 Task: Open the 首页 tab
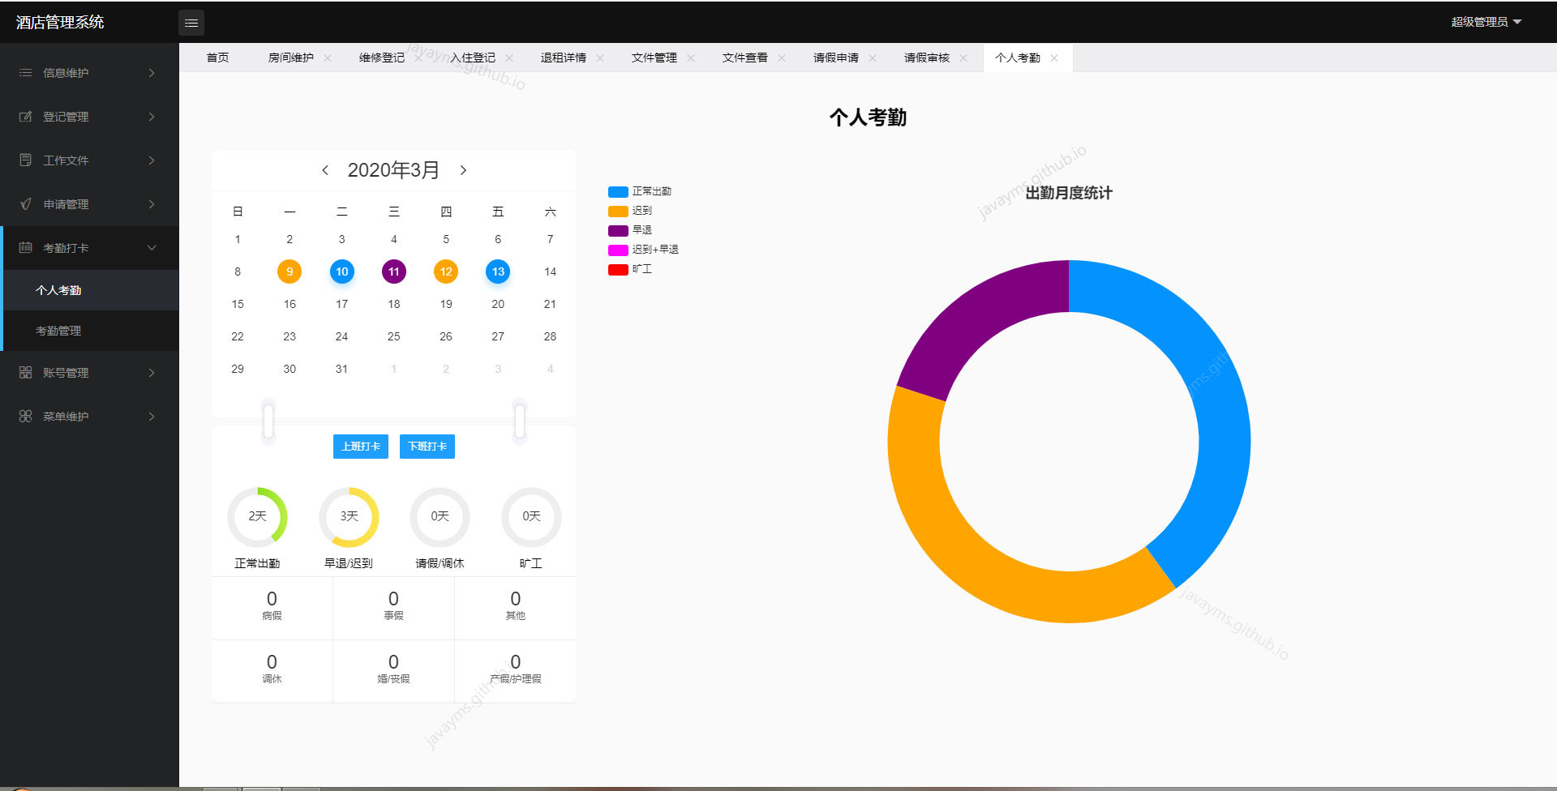(217, 57)
